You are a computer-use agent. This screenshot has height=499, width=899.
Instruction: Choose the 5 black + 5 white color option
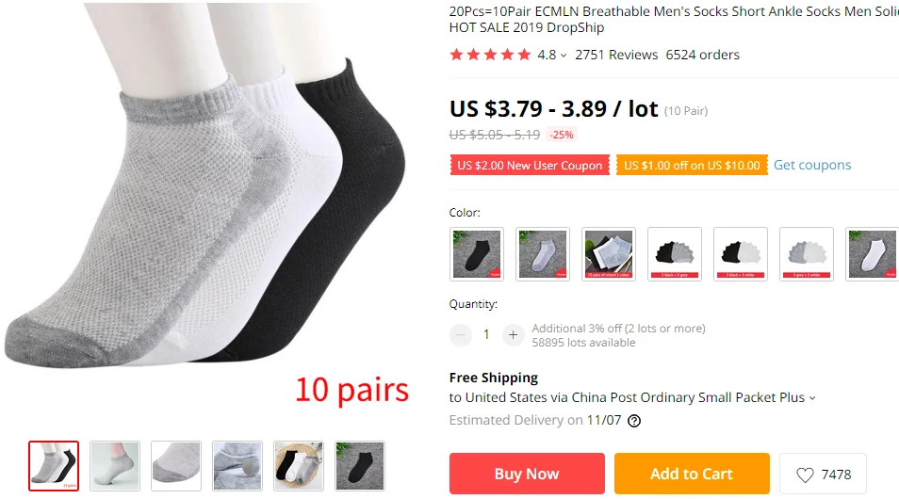[x=740, y=254]
